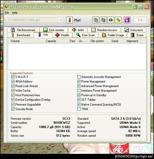This screenshot has height=159, width=154.
Task: Minimize the HD Tune Pro window
Action: [135, 7]
